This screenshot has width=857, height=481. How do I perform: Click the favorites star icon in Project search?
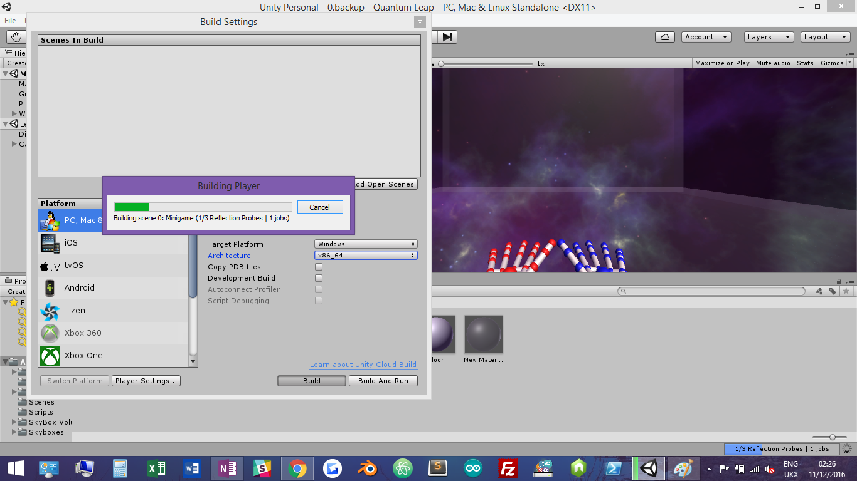click(846, 291)
